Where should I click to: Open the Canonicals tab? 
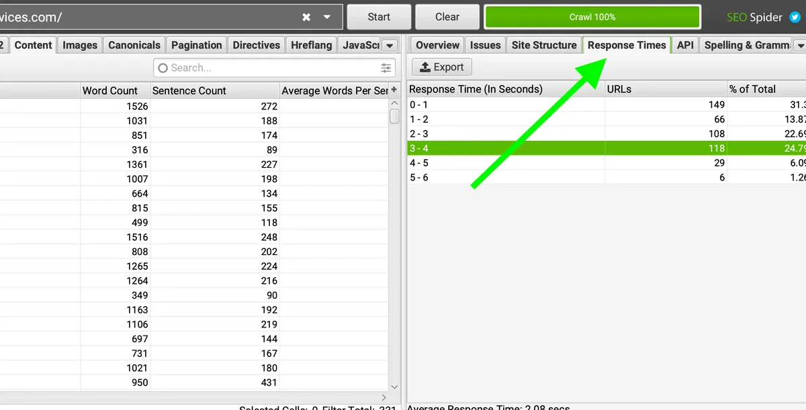click(134, 45)
